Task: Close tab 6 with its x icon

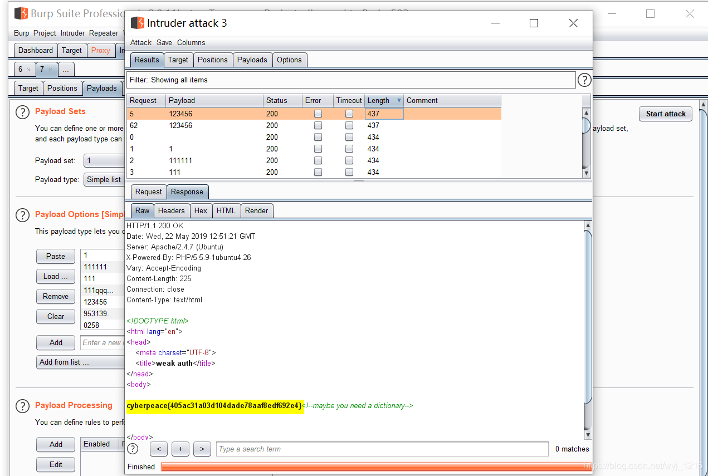Action: [28, 70]
